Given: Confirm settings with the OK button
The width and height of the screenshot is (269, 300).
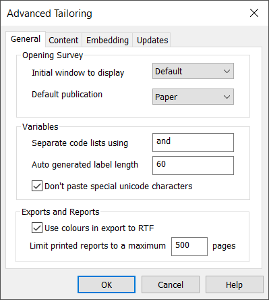Looking at the screenshot, I should 107,284.
